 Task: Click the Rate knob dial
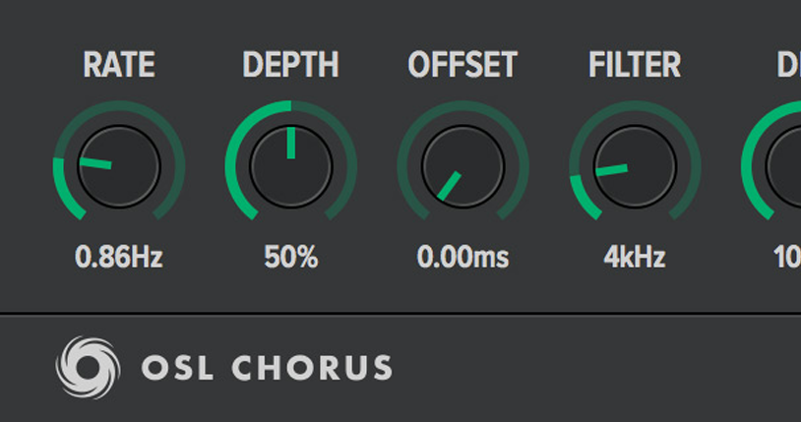pos(119,165)
